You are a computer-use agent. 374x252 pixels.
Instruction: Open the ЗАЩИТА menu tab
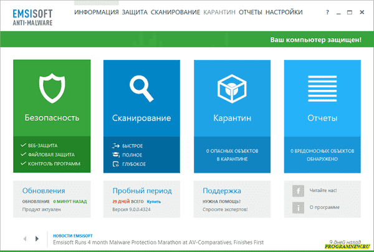click(135, 12)
